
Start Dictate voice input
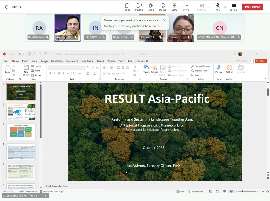point(219,70)
